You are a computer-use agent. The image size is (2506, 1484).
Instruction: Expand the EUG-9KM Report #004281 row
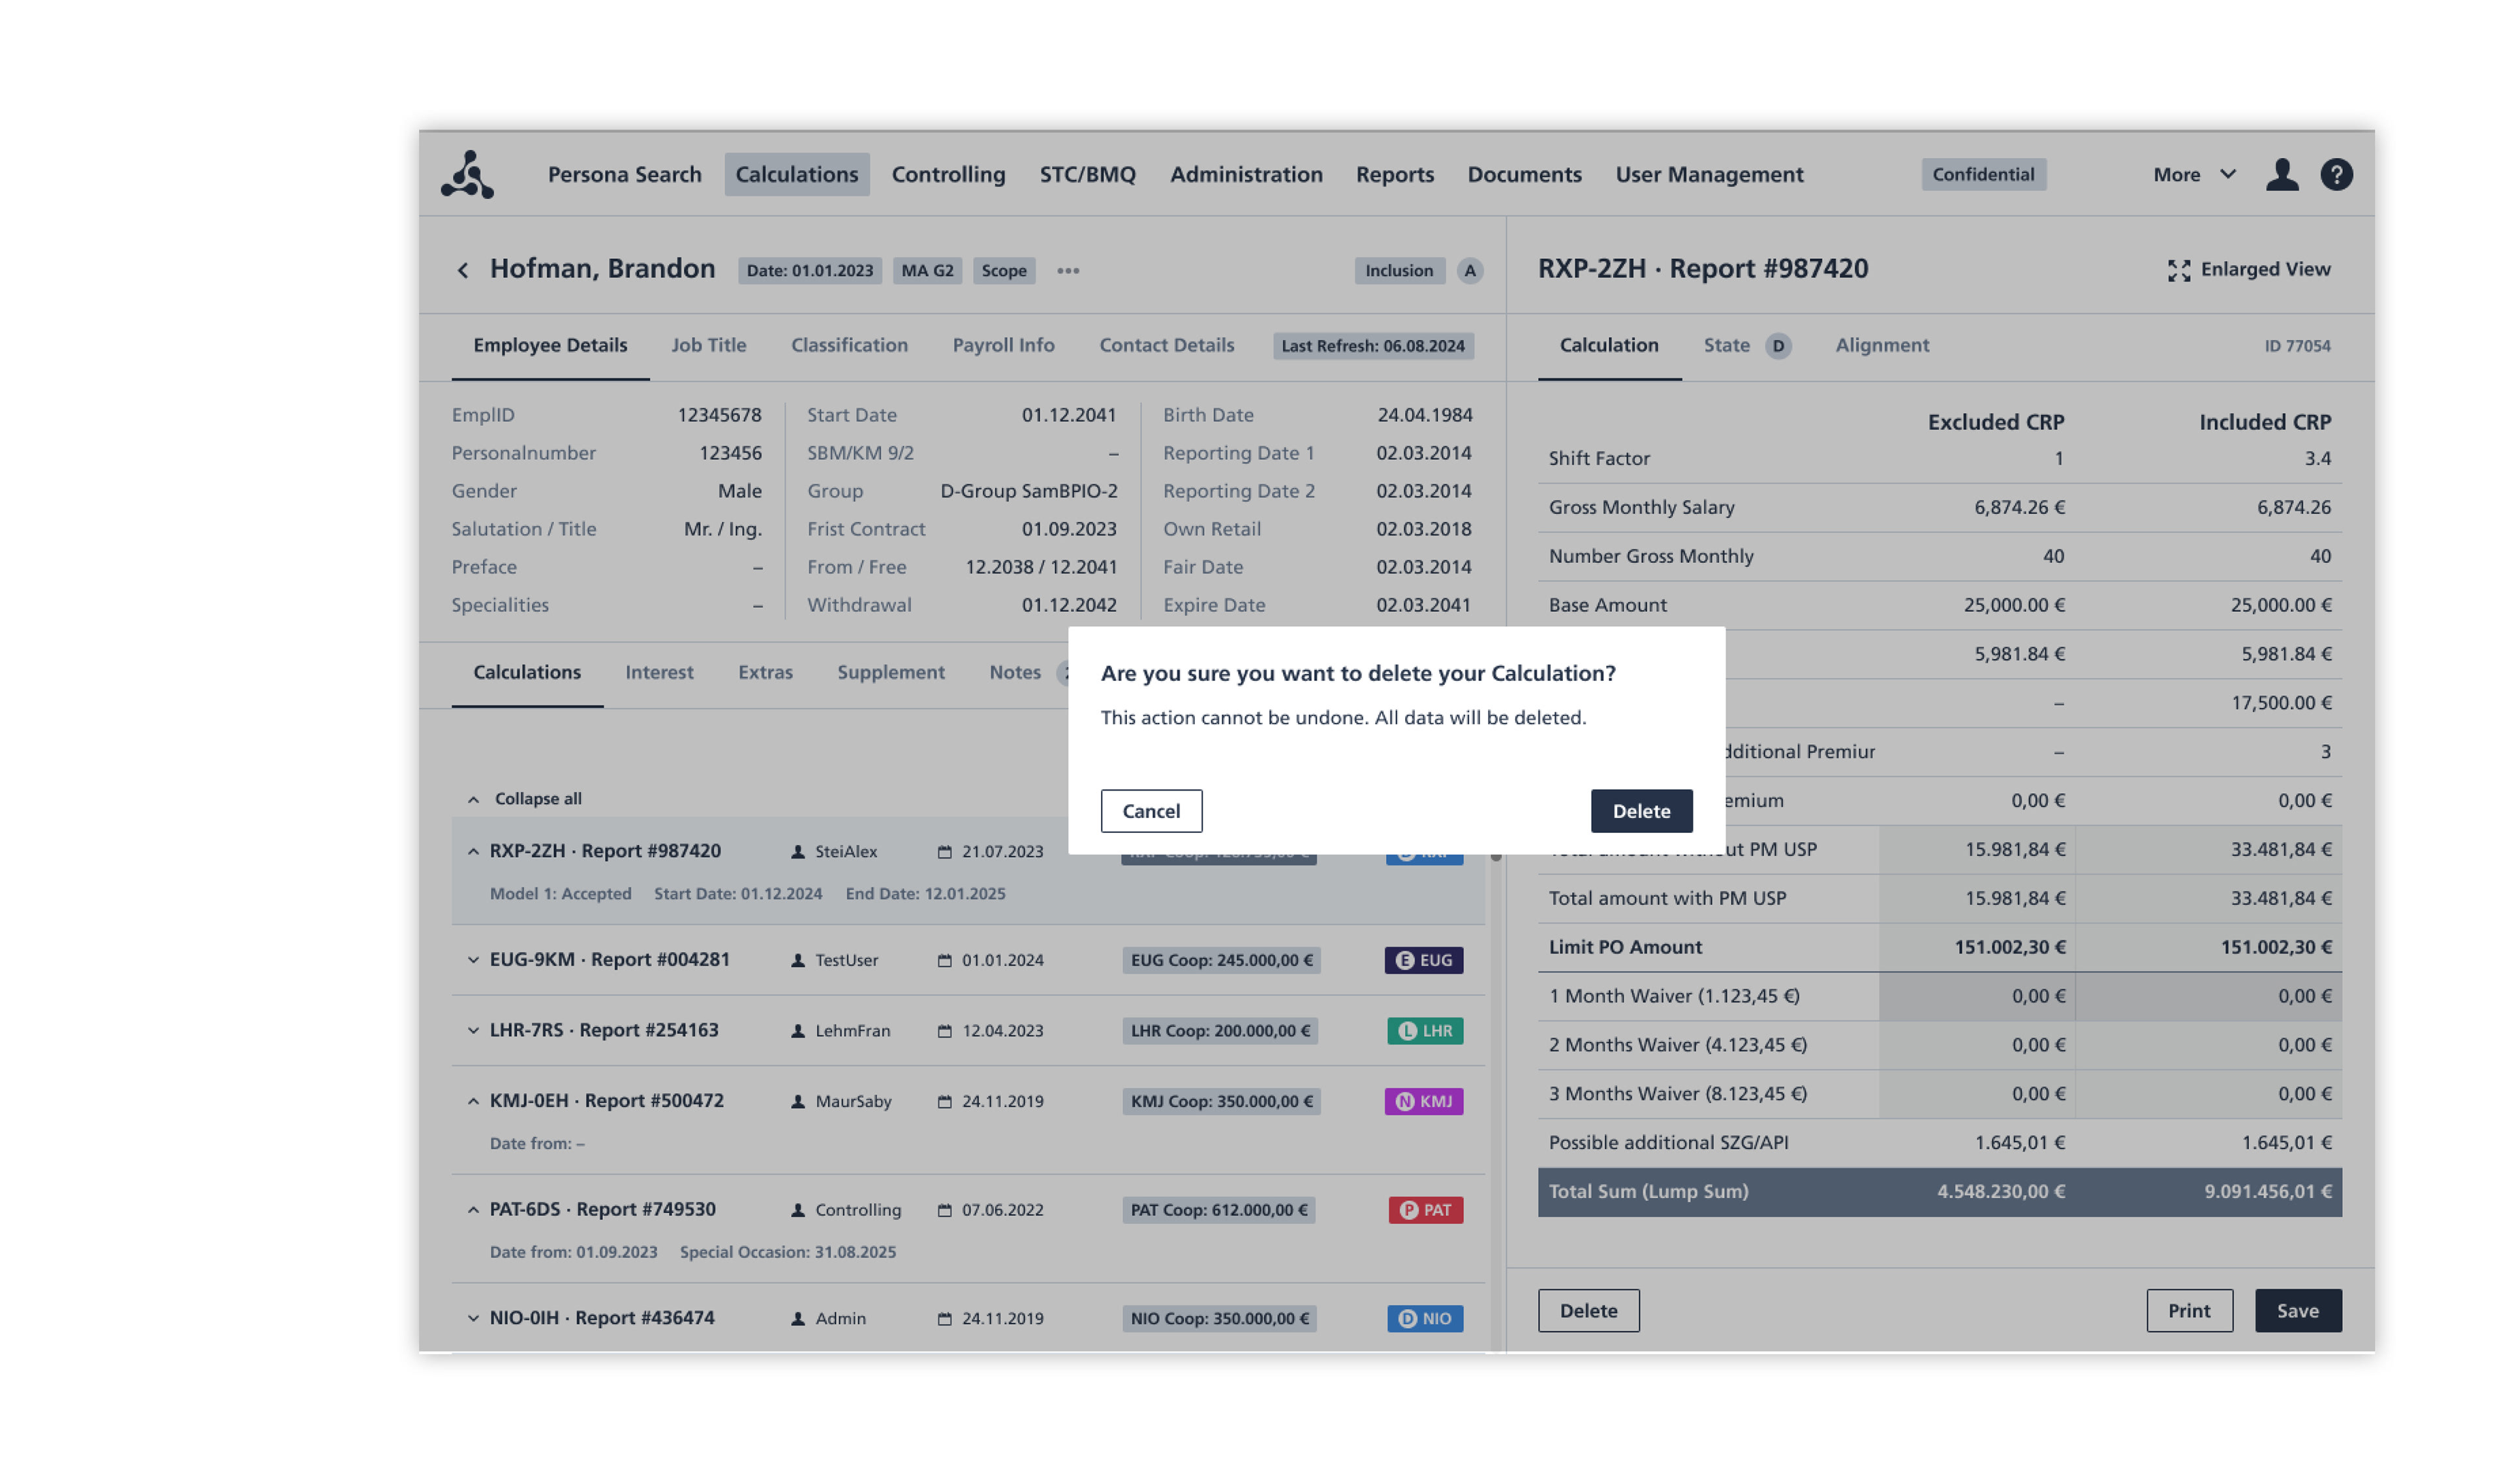click(473, 960)
